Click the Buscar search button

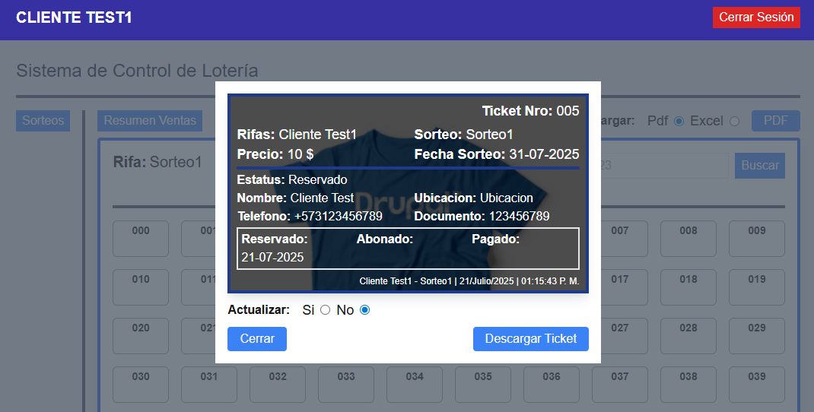point(759,166)
